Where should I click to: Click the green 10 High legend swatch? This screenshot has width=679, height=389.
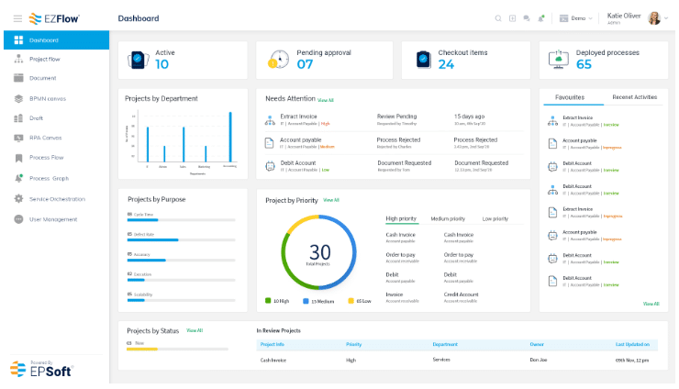point(268,301)
